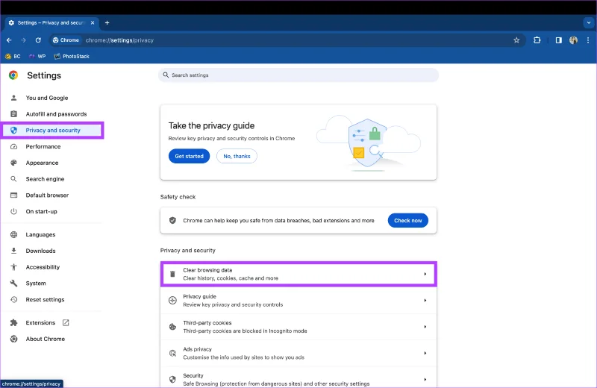Image resolution: width=597 pixels, height=388 pixels.
Task: Open the Security settings row
Action: coord(298,378)
